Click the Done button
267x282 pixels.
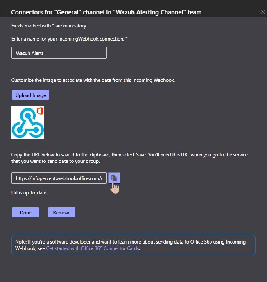click(25, 212)
